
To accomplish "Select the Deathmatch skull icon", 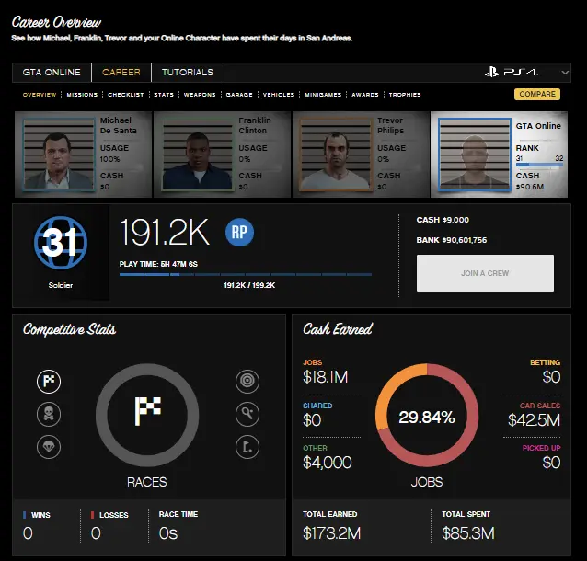I will click(x=49, y=413).
